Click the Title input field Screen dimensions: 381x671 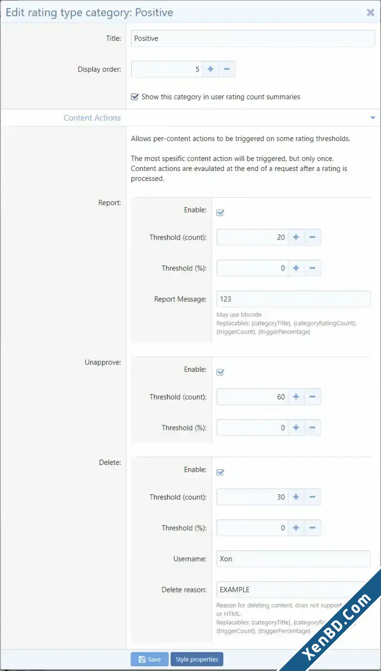coord(253,38)
